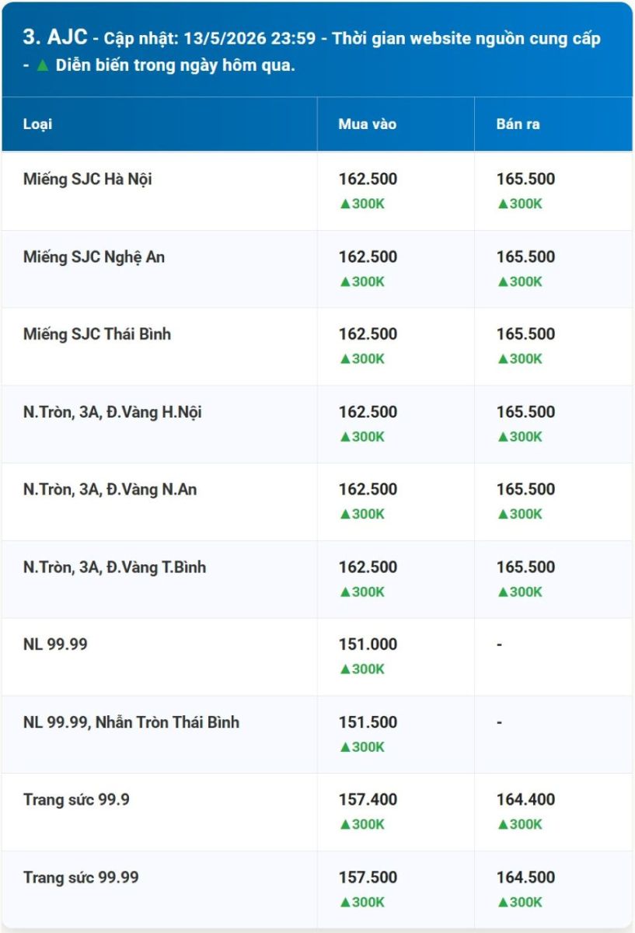Click the Mua vào column header
This screenshot has height=933, width=635.
(368, 124)
